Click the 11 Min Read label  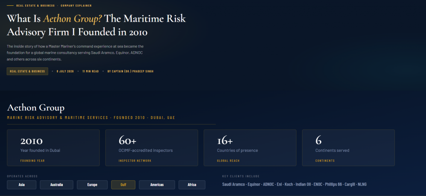click(90, 71)
